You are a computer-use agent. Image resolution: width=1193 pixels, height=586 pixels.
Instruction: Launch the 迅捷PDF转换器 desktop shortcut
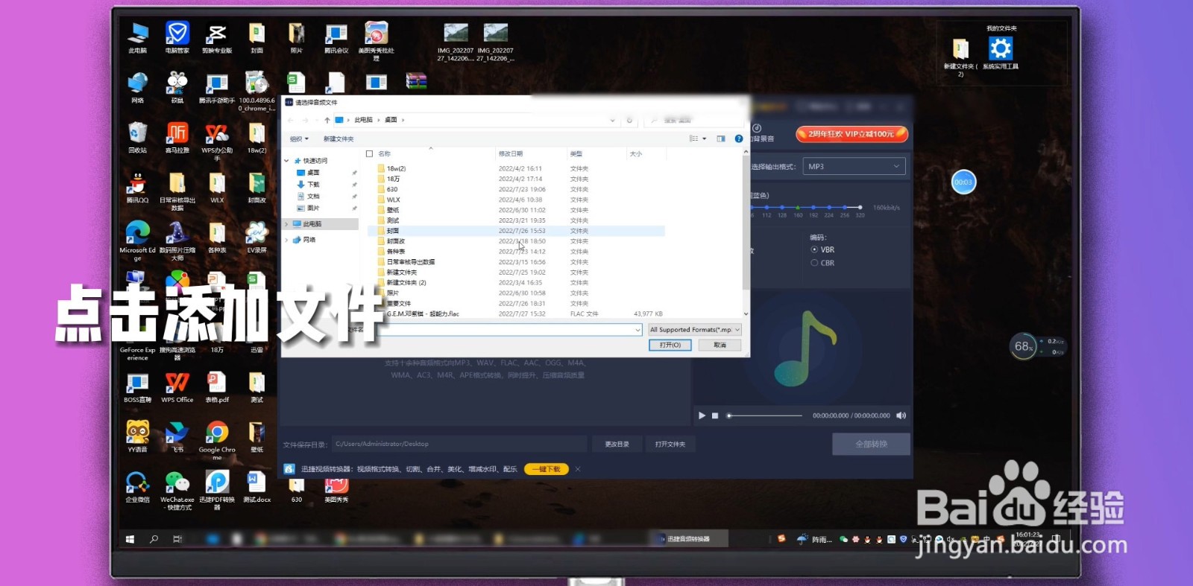tap(217, 489)
